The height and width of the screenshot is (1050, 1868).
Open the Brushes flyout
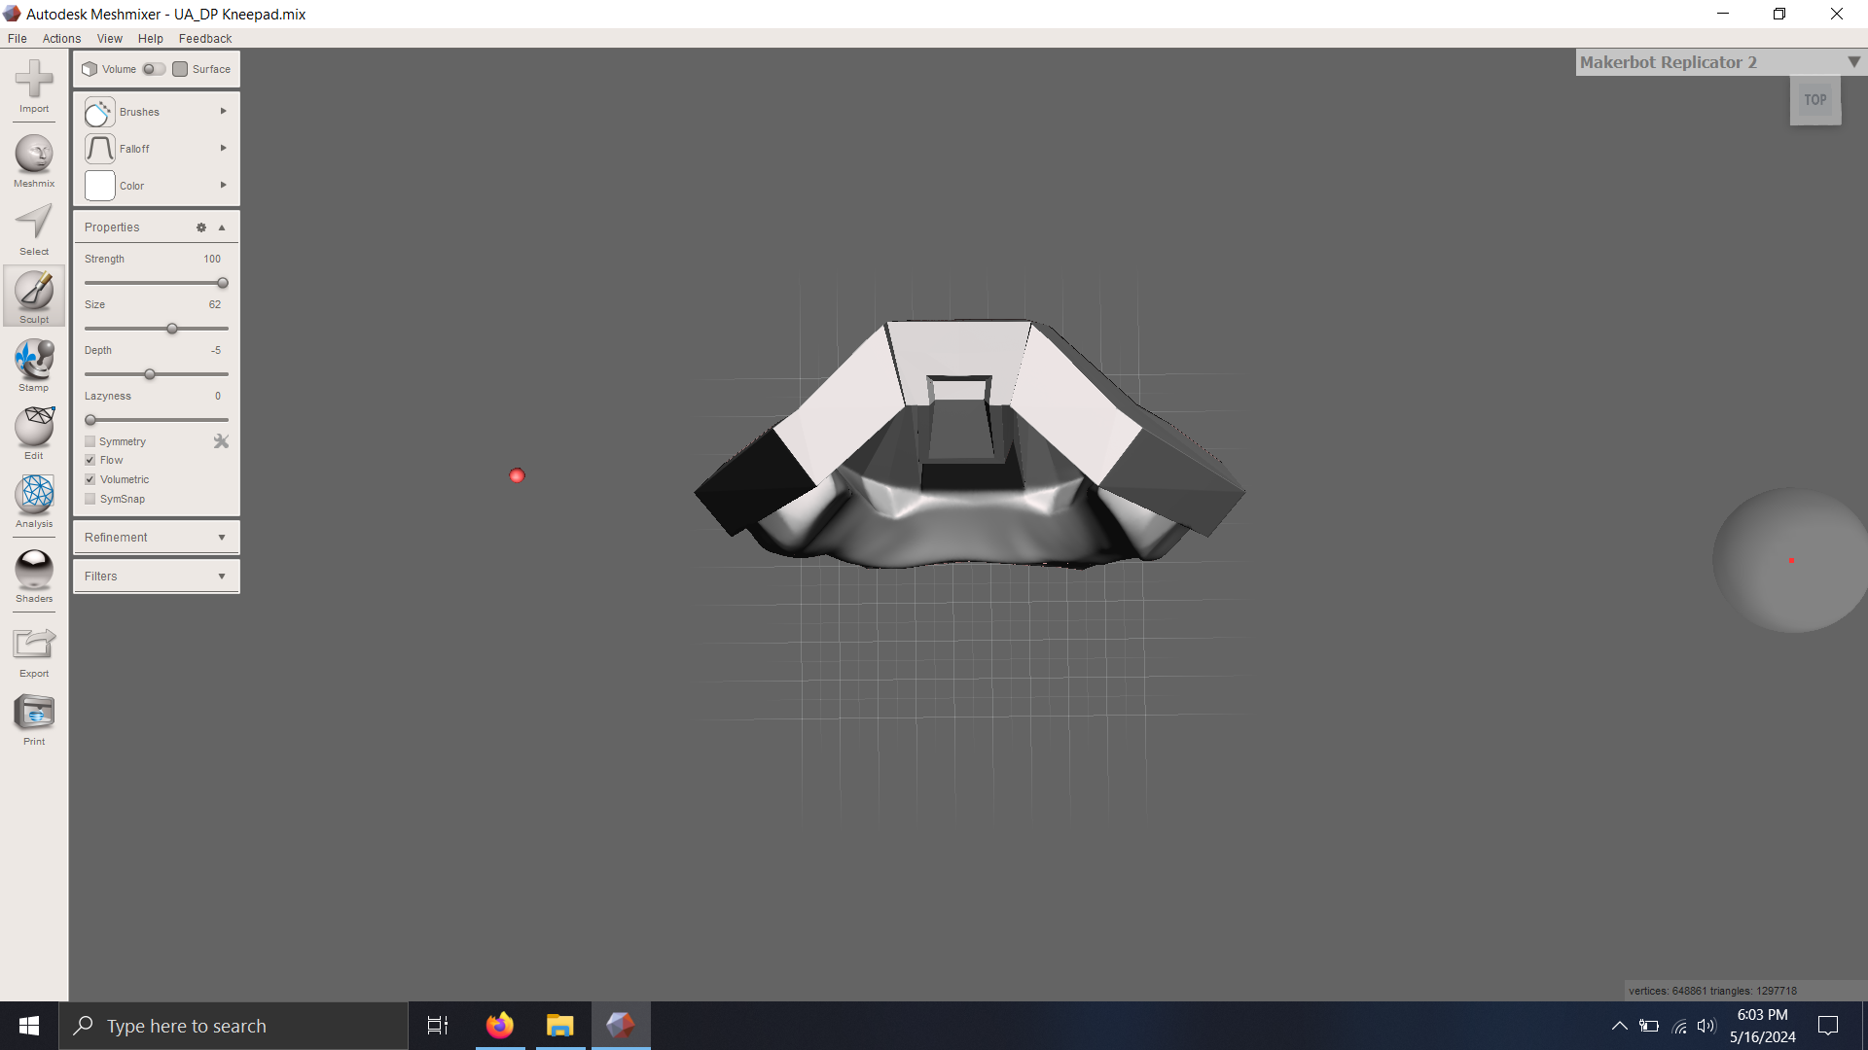coord(156,112)
